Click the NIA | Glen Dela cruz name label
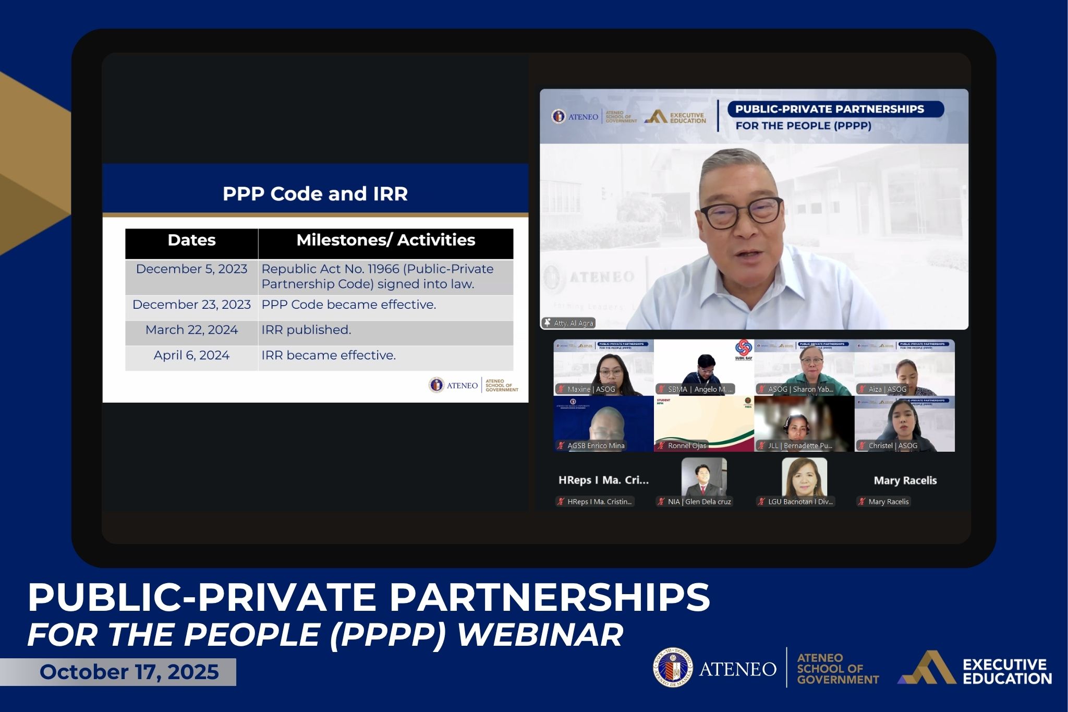This screenshot has height=712, width=1068. (x=694, y=502)
